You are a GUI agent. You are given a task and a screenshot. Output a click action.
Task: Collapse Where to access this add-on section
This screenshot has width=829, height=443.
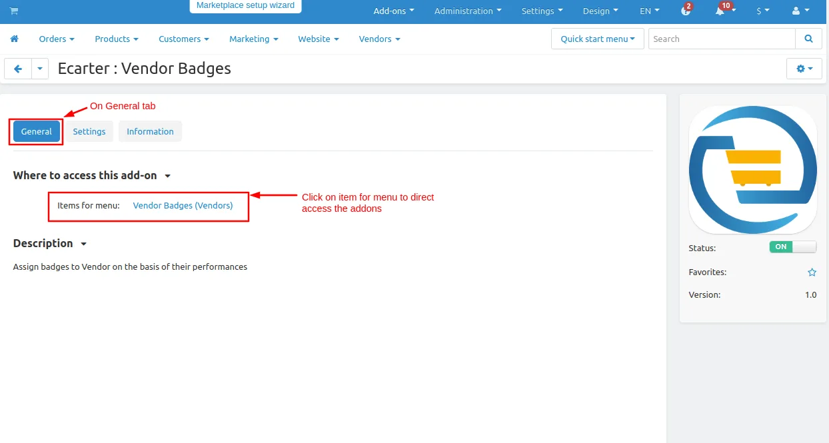click(92, 175)
